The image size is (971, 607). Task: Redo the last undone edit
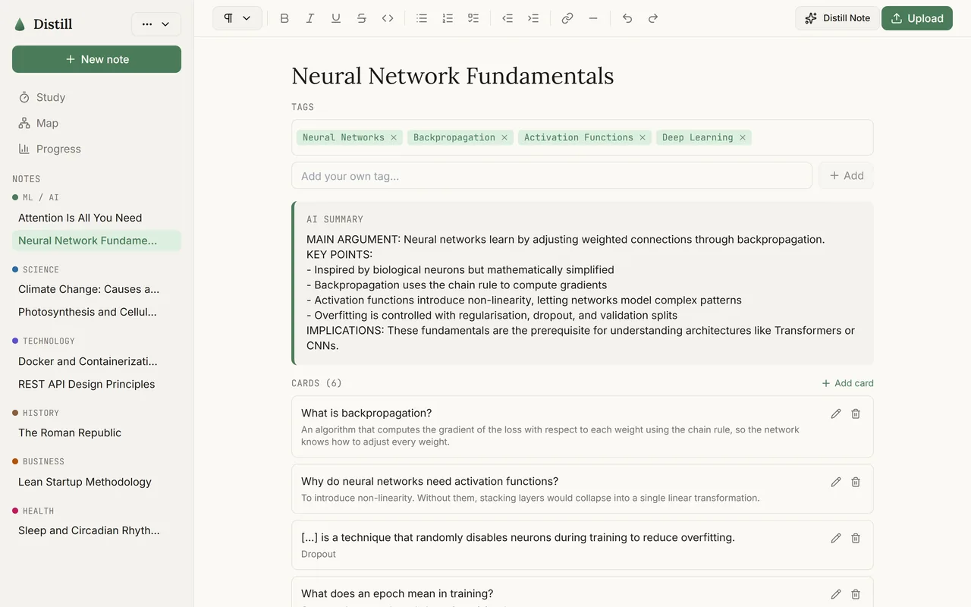tap(653, 18)
